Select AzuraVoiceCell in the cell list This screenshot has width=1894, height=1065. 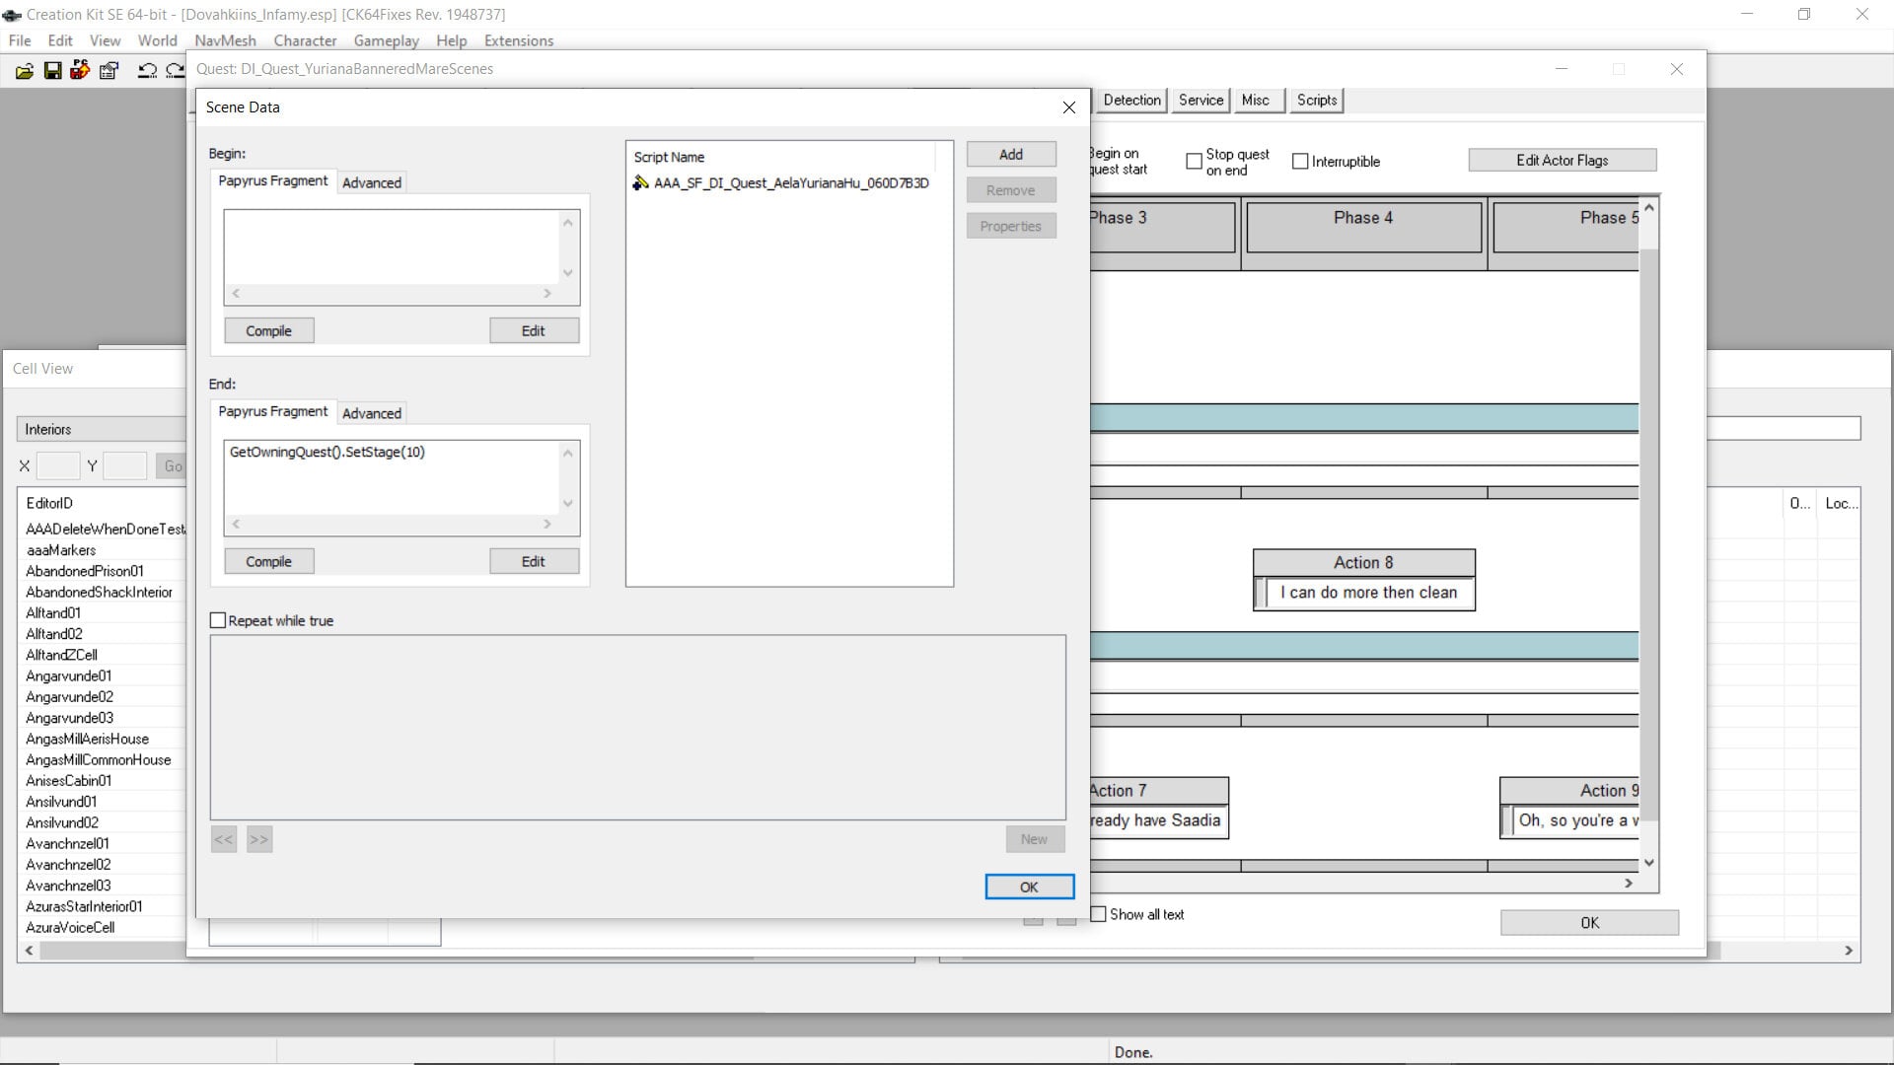click(x=70, y=927)
